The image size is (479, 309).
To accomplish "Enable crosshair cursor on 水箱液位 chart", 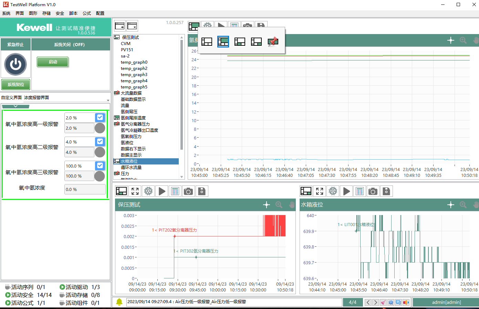I will tap(450, 205).
